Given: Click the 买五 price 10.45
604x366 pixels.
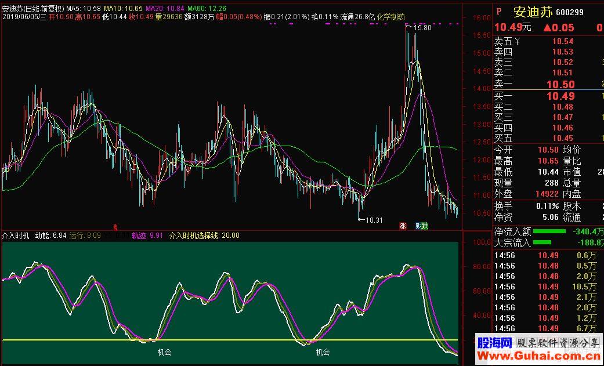Looking at the screenshot, I should [563, 138].
